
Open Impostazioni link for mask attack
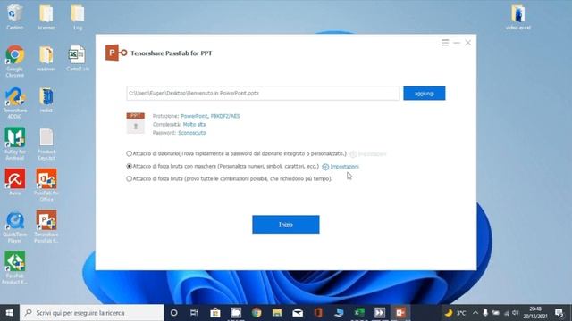pyautogui.click(x=344, y=167)
